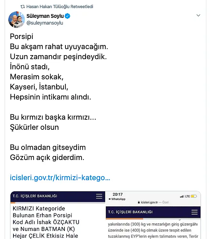
Task: Click the signal bars in phone status bar
Action: [x=182, y=196]
